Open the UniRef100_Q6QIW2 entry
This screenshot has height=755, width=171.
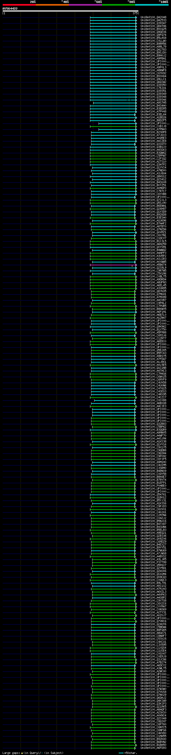[x=153, y=82]
